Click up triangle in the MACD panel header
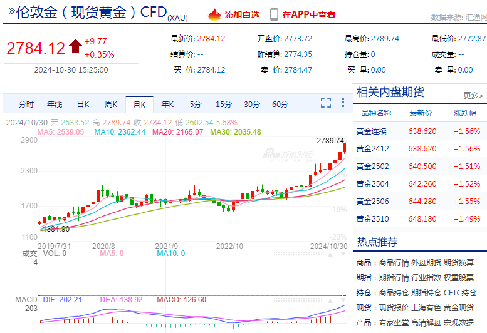Screen dimensions: 487x333 330,300
